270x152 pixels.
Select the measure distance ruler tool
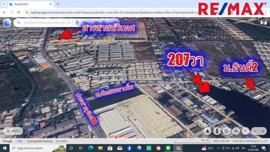96,22
